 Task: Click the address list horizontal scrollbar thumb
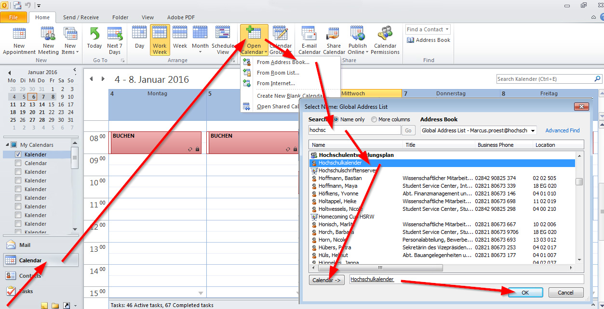(x=379, y=268)
